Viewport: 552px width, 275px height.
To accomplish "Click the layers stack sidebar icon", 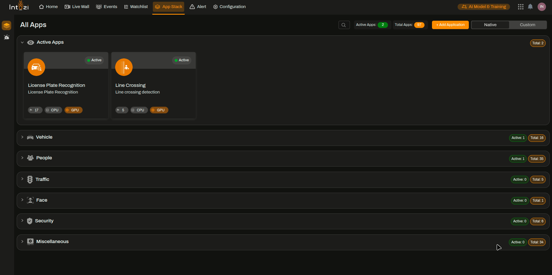I will point(7,26).
